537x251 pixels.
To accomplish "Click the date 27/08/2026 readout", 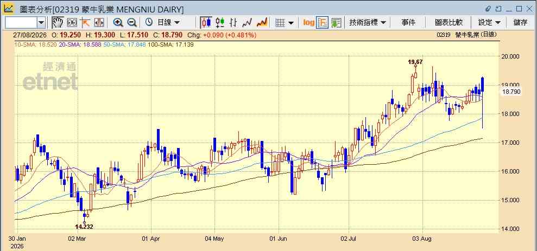I will click(29, 35).
